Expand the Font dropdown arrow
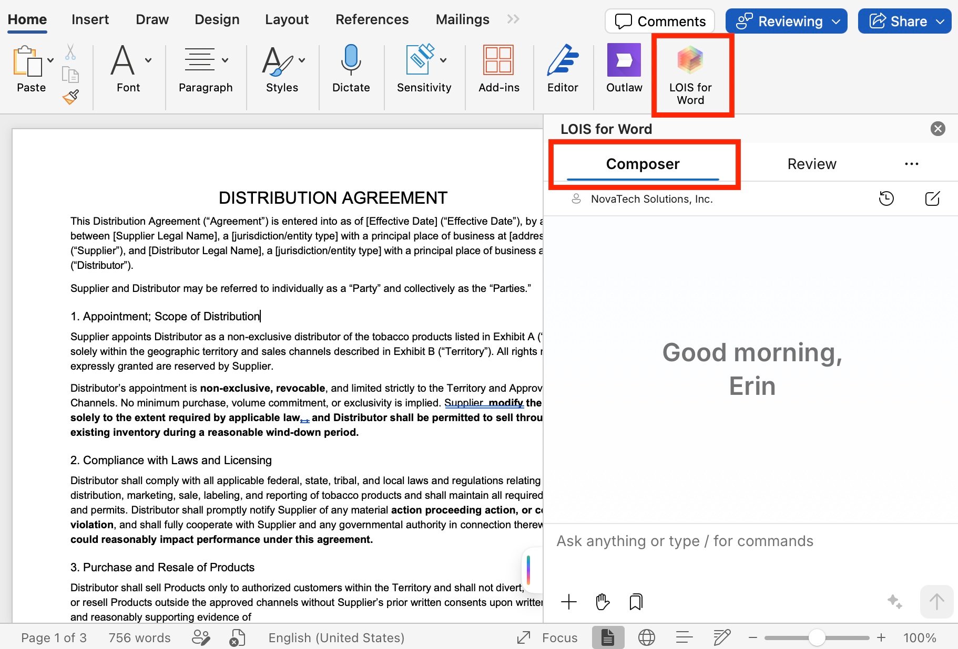Viewport: 958px width, 649px height. click(148, 60)
